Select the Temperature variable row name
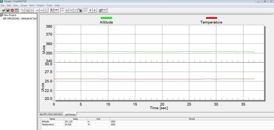 (x=47, y=125)
